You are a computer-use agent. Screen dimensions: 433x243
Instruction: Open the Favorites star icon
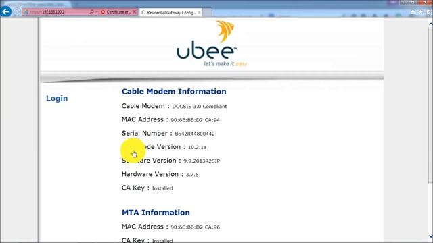[x=421, y=12]
